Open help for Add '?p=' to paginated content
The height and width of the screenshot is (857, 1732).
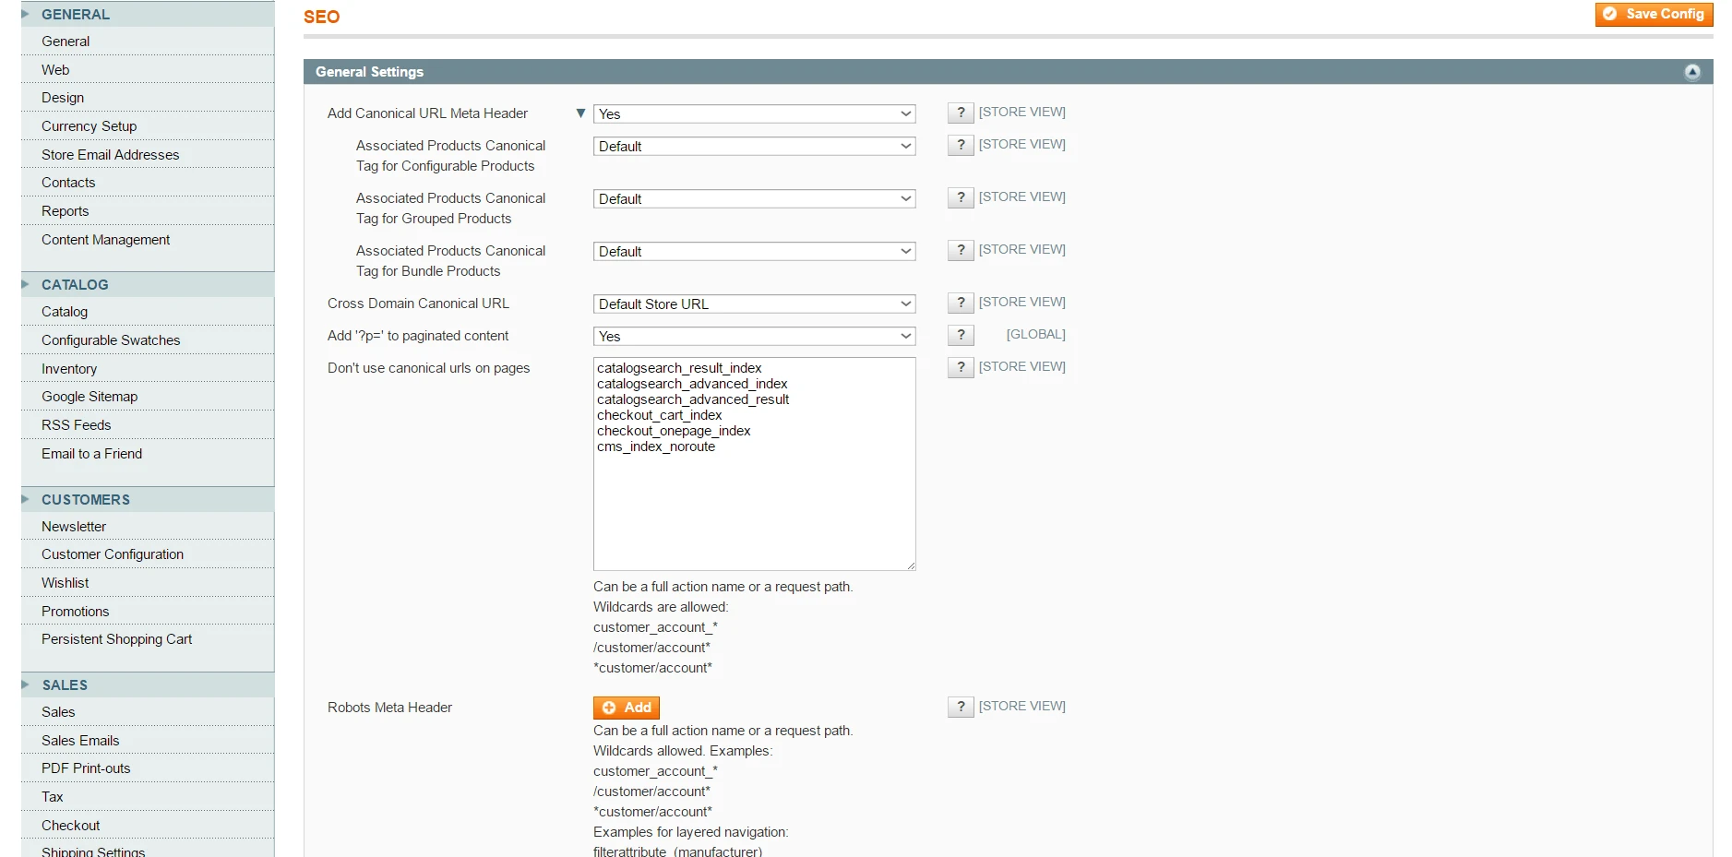point(960,335)
